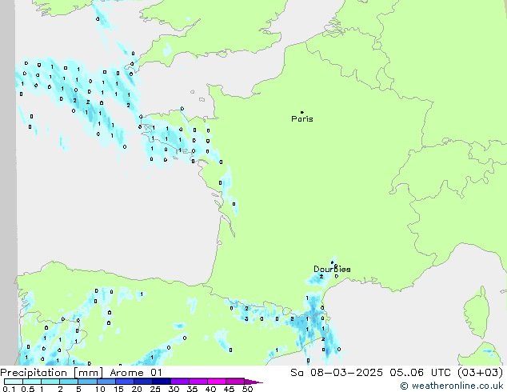Click legend value '10'
The width and height of the screenshot is (507, 392).
100,389
